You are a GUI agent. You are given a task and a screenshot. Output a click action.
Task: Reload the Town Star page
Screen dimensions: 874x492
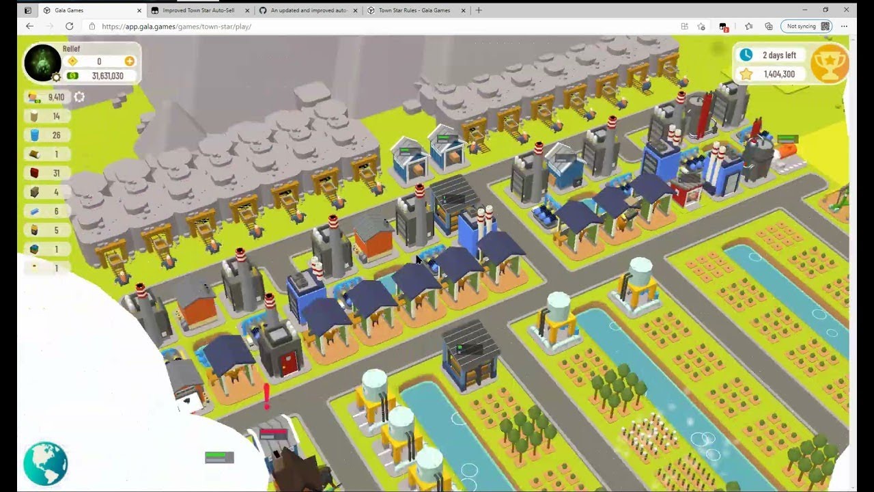coord(69,27)
